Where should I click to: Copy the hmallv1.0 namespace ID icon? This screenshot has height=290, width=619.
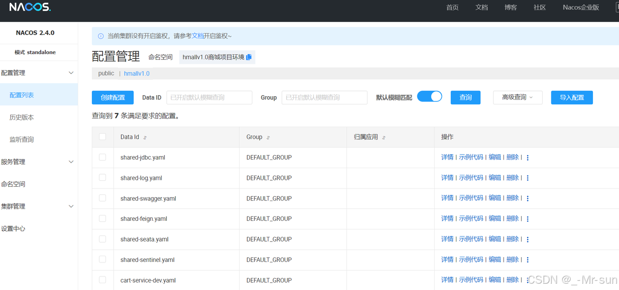click(x=249, y=57)
